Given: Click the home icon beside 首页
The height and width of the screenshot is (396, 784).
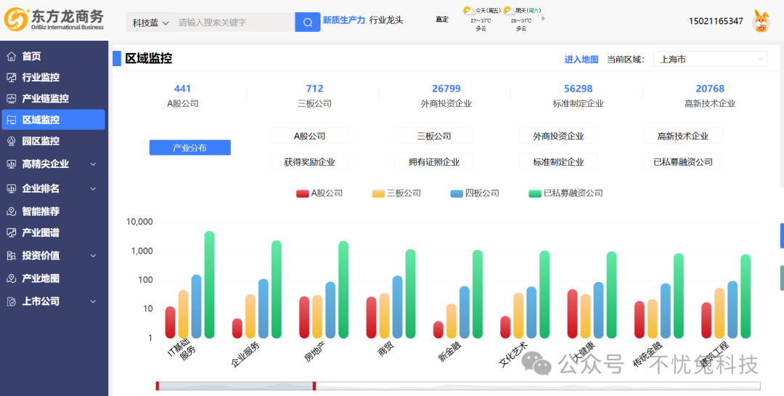Looking at the screenshot, I should pos(11,57).
